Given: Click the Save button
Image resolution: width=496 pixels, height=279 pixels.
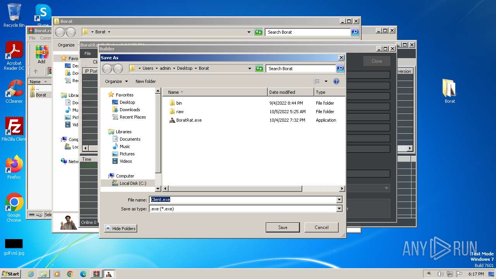Looking at the screenshot, I should [x=282, y=227].
